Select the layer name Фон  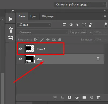point(40,59)
